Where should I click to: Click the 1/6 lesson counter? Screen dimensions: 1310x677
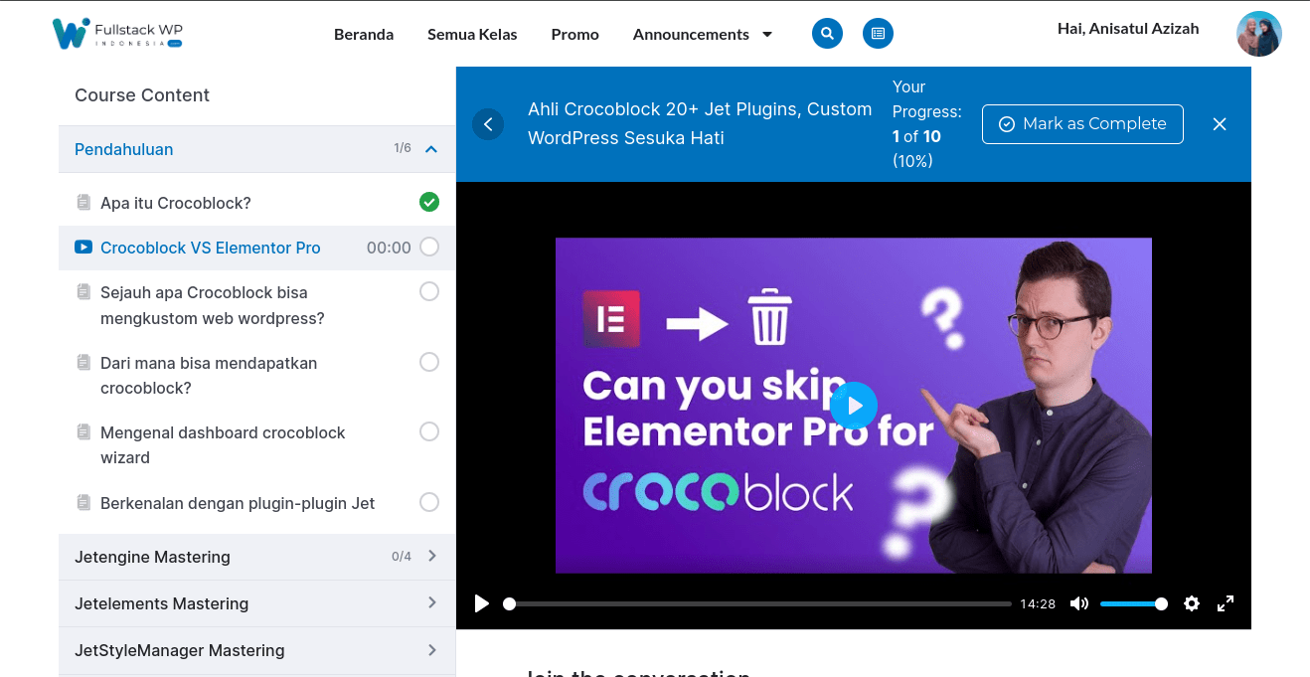[x=403, y=148]
